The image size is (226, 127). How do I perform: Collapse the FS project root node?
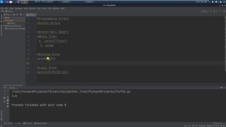[x=4, y=18]
